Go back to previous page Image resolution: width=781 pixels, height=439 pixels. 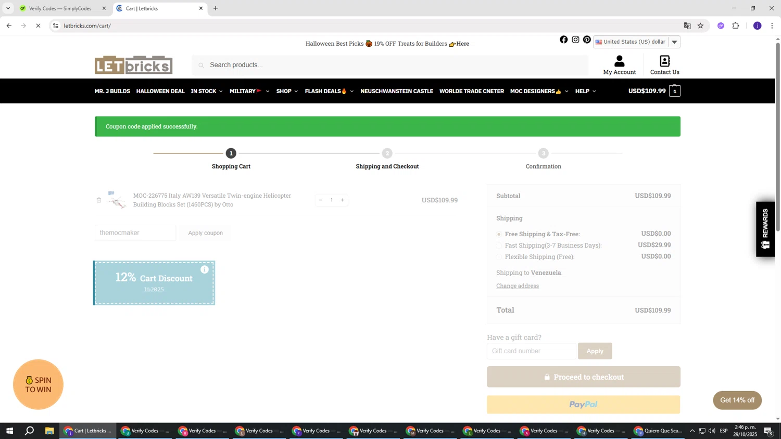9,25
